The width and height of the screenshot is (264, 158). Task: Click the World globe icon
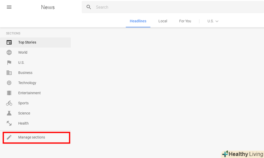(x=9, y=53)
